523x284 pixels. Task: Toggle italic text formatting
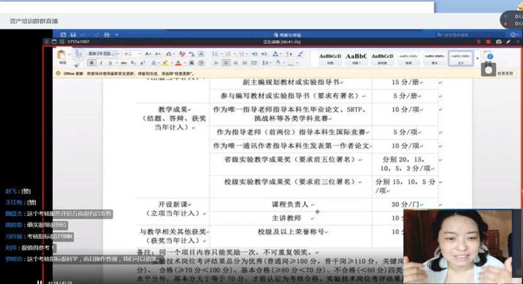click(101, 63)
